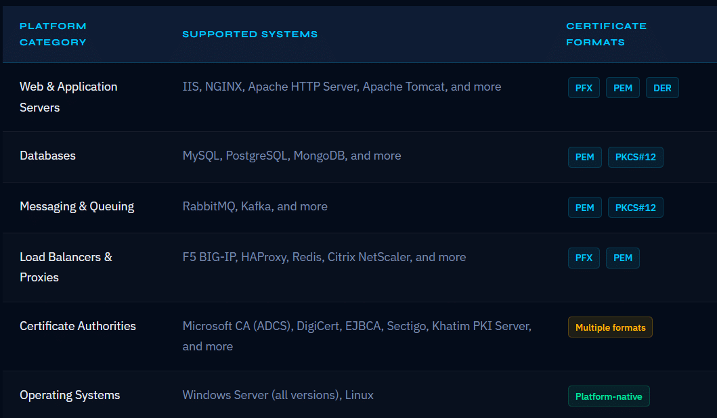Select the Messaging & Queuing category cell
This screenshot has height=418, width=717.
point(77,206)
